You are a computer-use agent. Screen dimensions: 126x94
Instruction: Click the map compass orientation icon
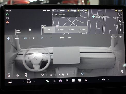[120, 15]
